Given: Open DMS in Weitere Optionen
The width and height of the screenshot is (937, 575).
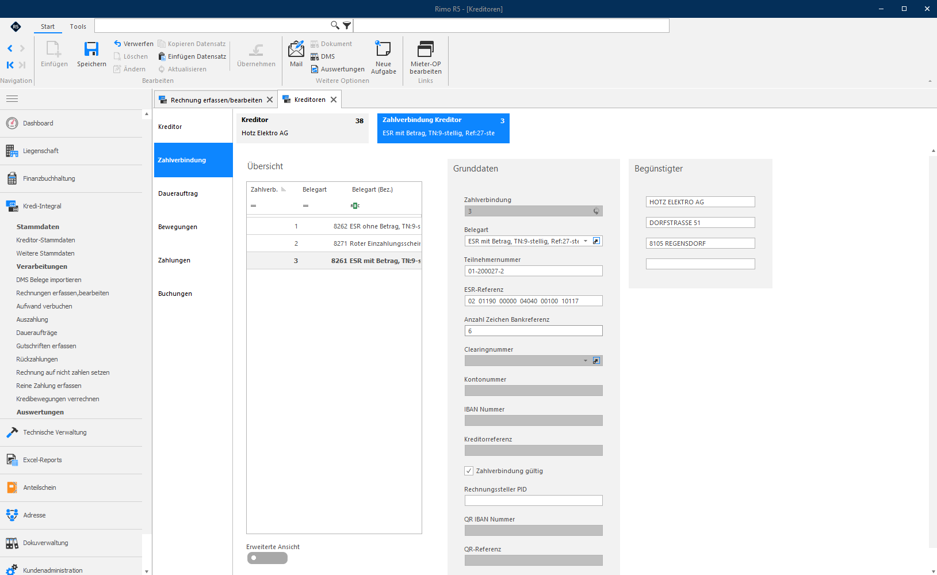Looking at the screenshot, I should [323, 56].
